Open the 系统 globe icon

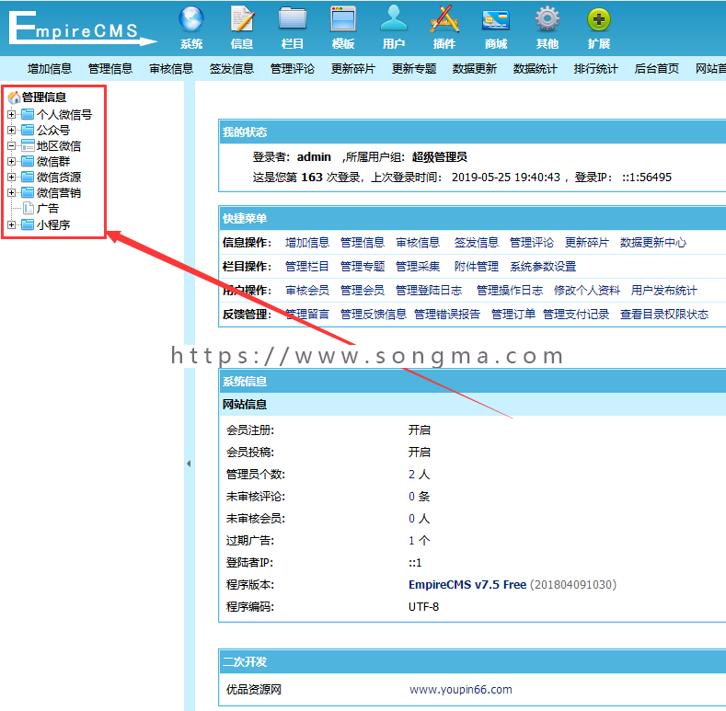(x=191, y=19)
